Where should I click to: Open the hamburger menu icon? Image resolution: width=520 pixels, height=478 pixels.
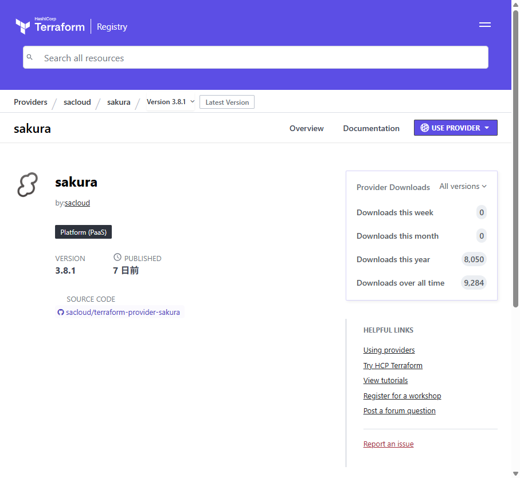485,25
